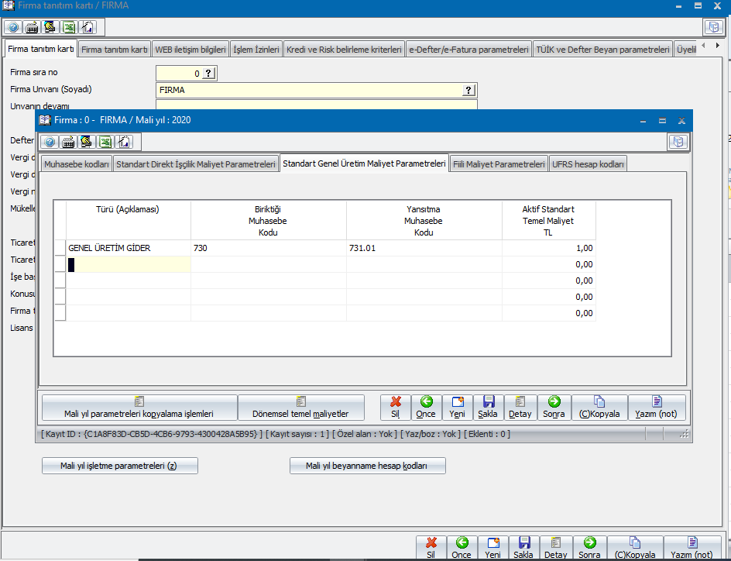Viewport: 731px width, 561px height.
Task: Click Sil delete button in Mali yıl window
Action: click(x=396, y=408)
